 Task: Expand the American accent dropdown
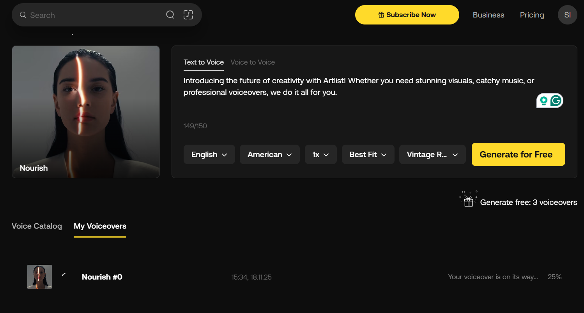[269, 154]
